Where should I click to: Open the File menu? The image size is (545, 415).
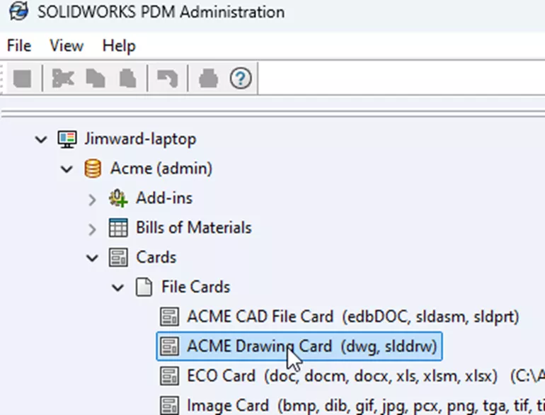(19, 45)
